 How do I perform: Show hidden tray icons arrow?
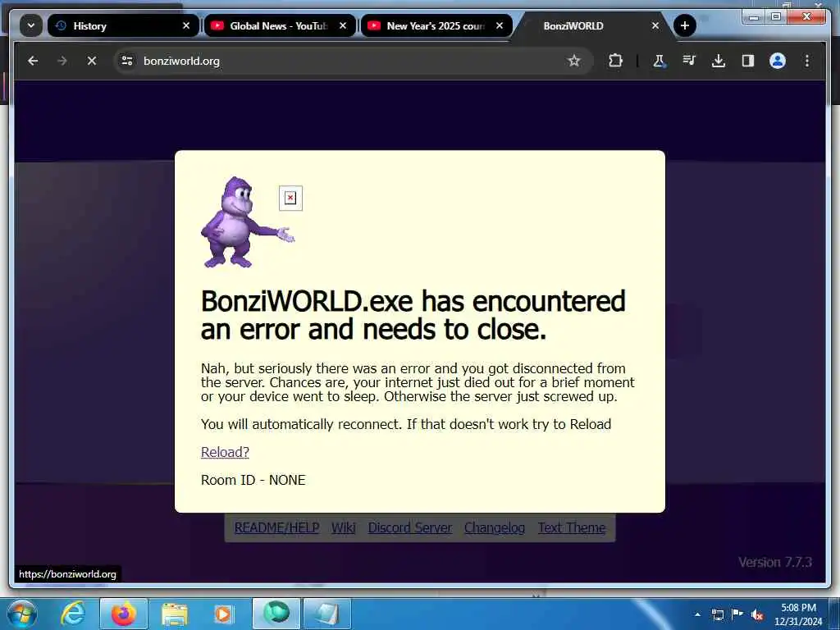(x=697, y=614)
